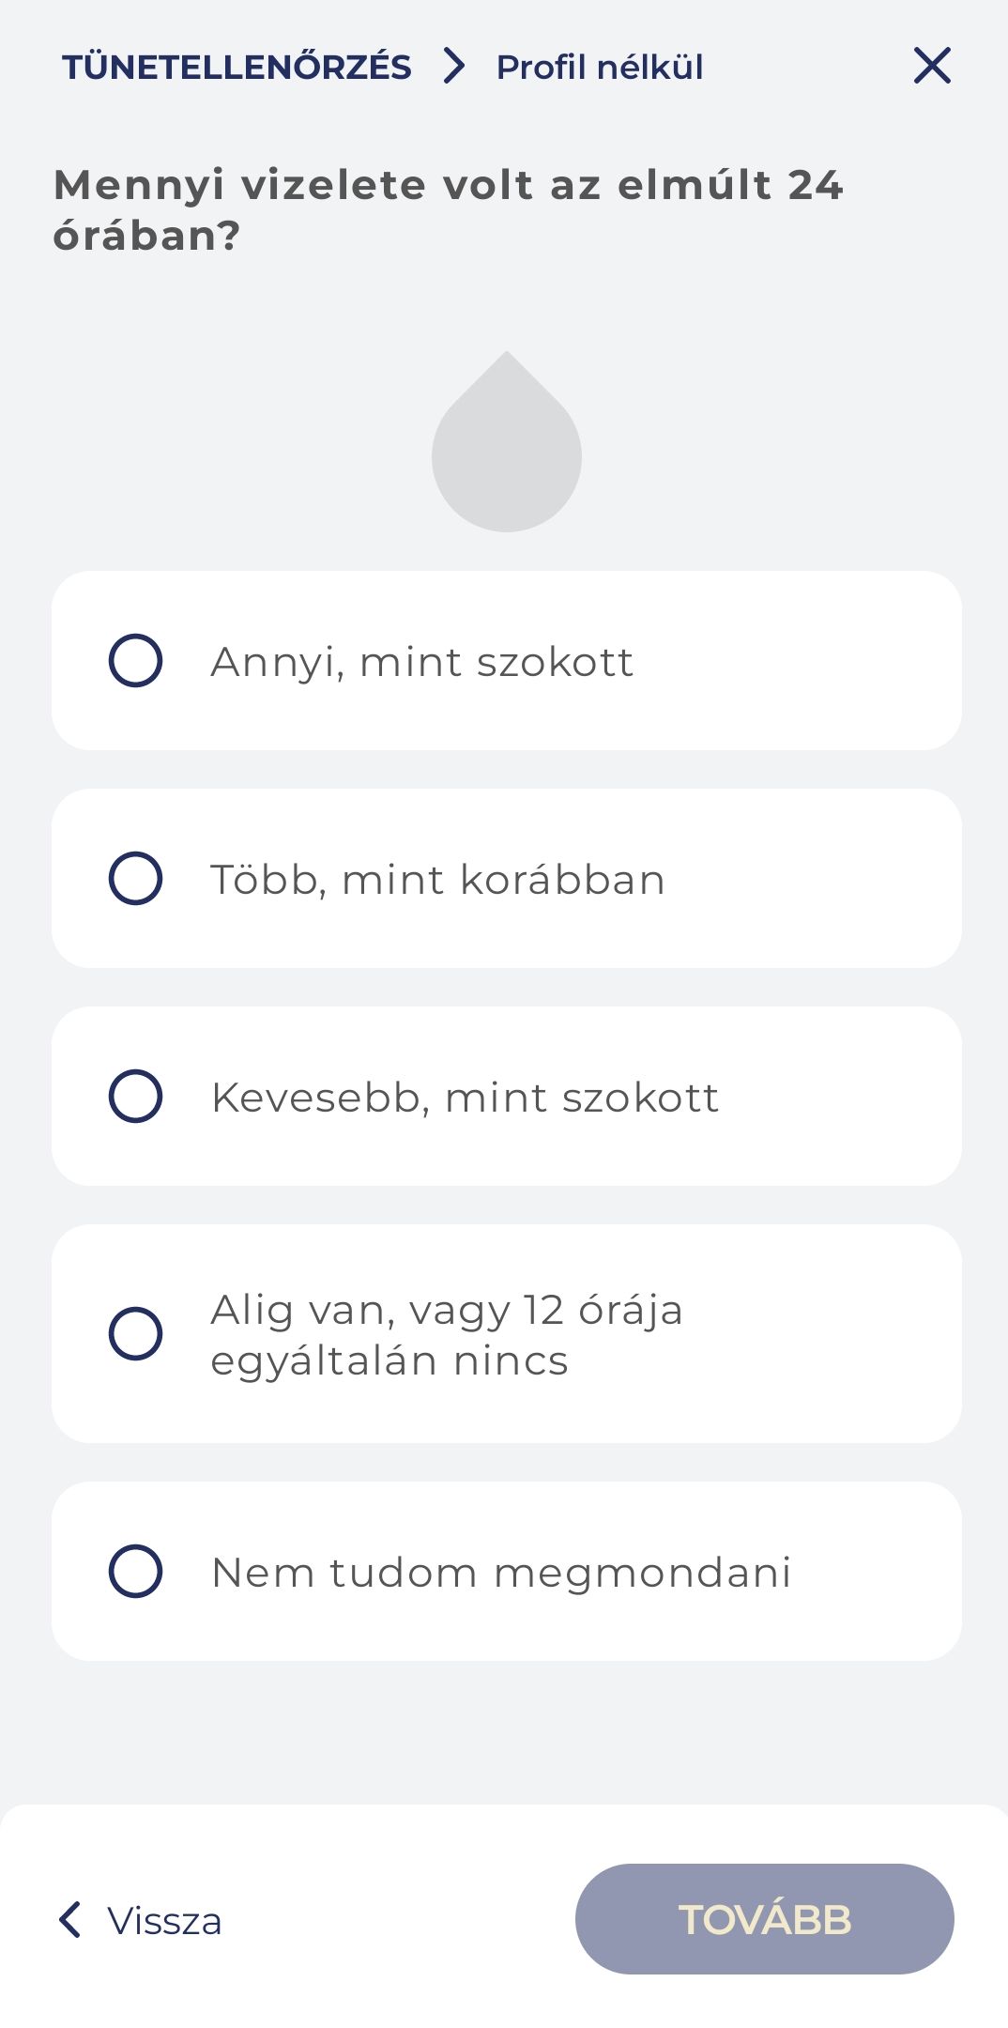Screen dimensions: 1008x2028
Task: Select radio button for "Annyi, mint szokott"
Action: pos(136,661)
